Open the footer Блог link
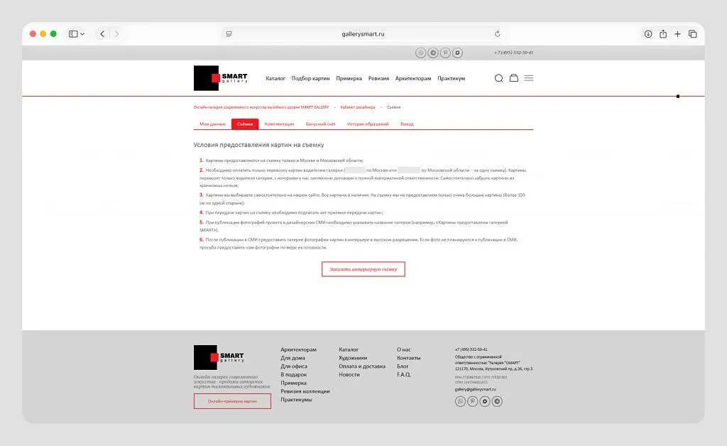The image size is (727, 446). [x=403, y=366]
